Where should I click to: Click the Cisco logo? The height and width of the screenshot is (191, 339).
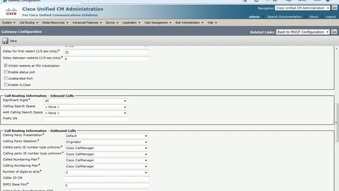[11, 12]
